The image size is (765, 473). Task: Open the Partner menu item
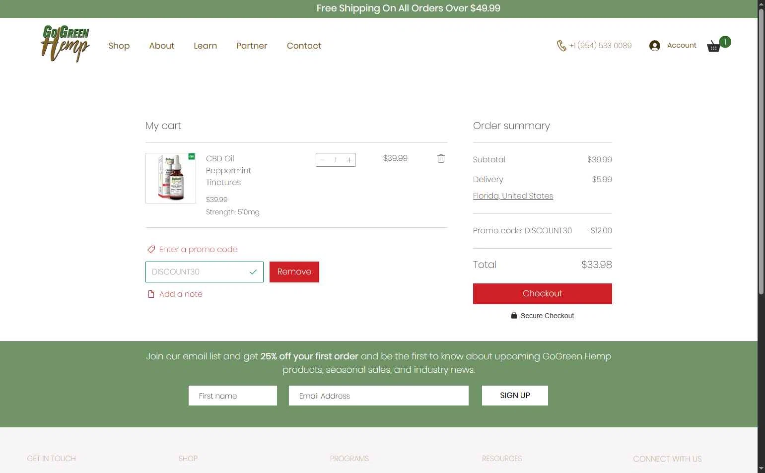252,46
